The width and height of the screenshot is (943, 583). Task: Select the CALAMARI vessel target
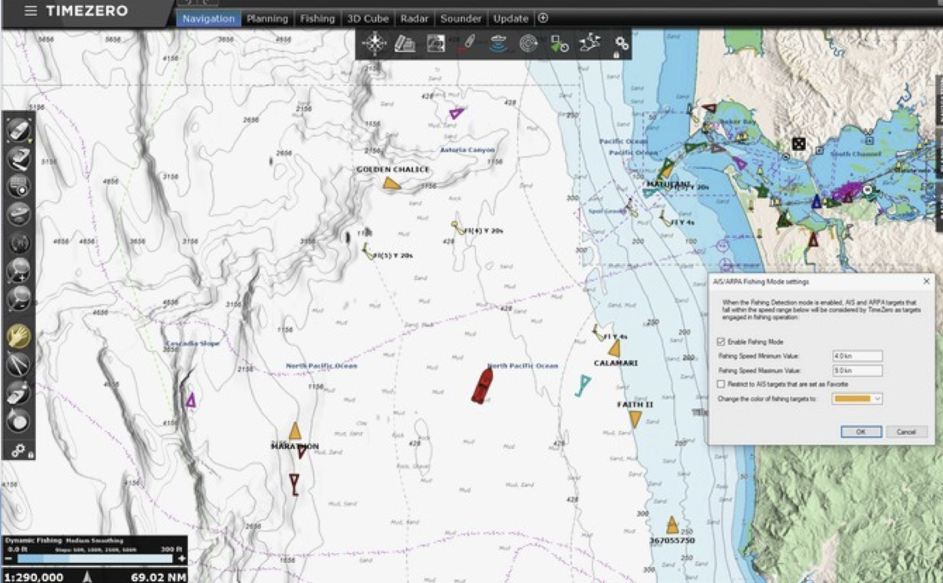[614, 349]
